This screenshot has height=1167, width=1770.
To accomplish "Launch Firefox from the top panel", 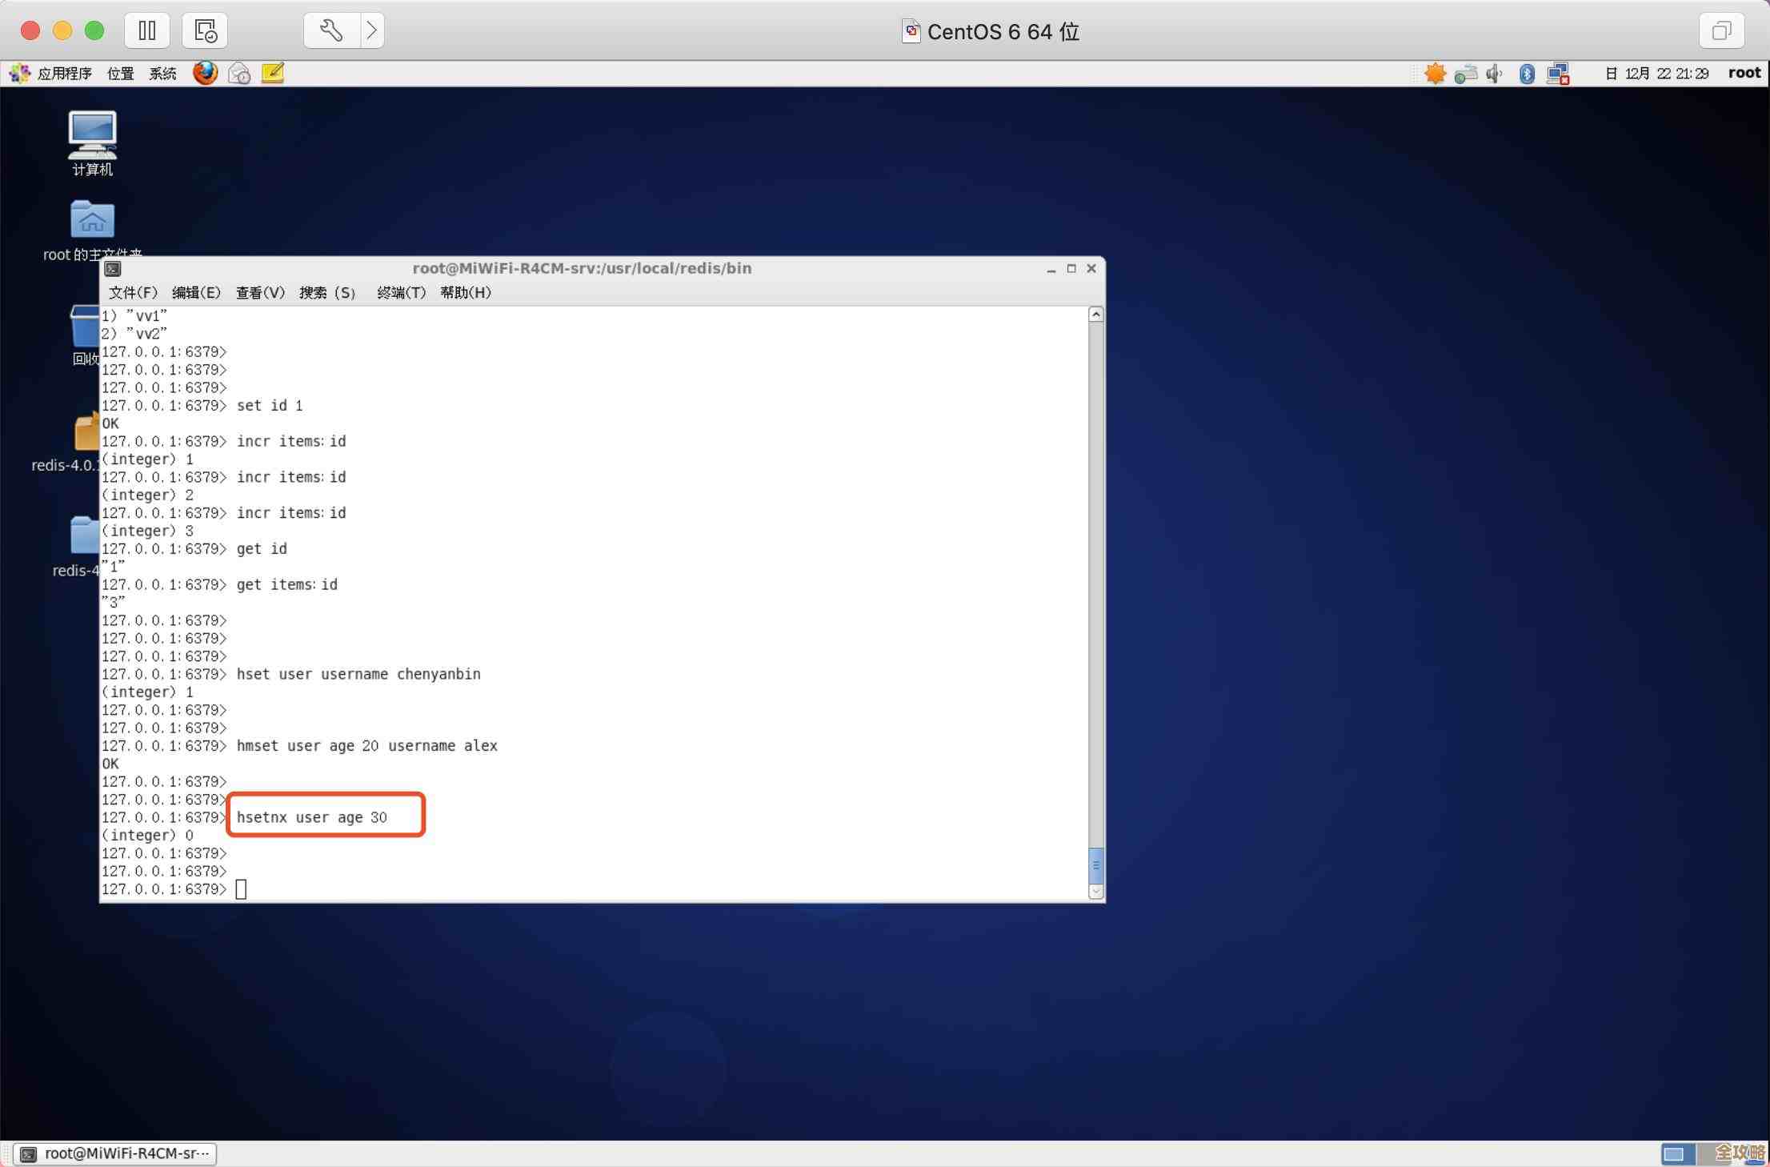I will pos(205,73).
